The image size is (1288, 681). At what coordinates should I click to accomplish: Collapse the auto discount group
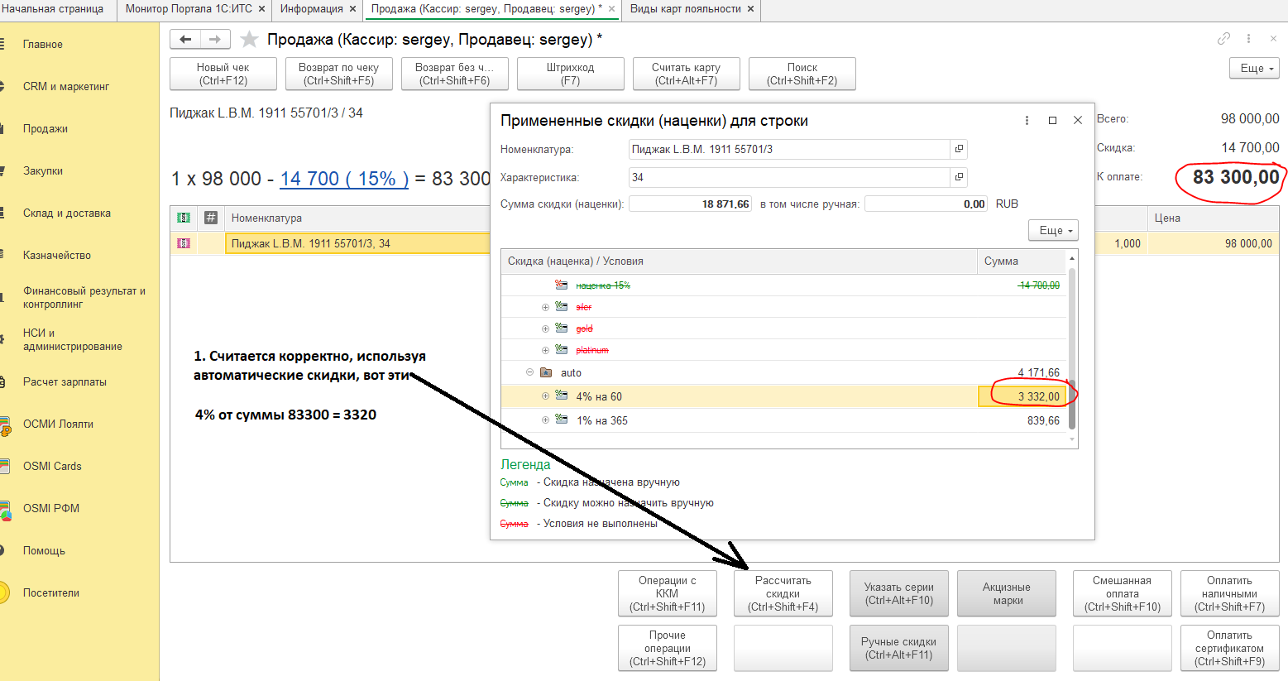point(530,372)
